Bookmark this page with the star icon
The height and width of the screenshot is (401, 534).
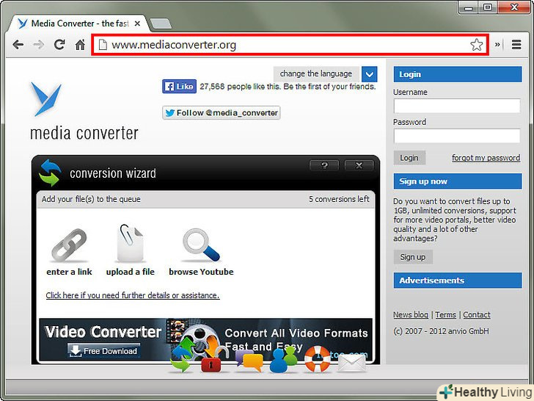[477, 44]
